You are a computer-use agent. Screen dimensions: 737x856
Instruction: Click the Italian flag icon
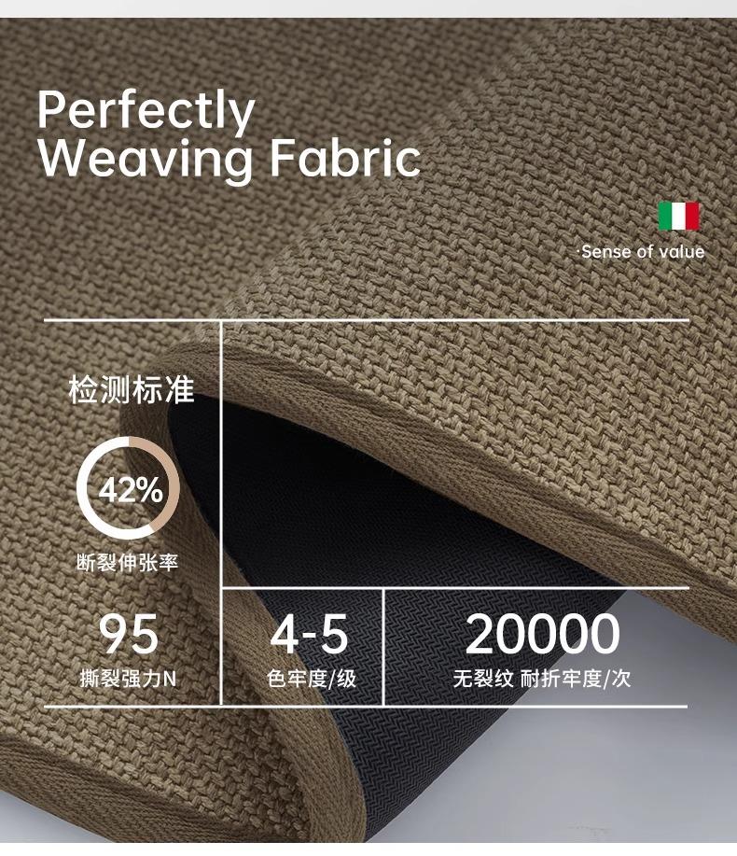[678, 217]
